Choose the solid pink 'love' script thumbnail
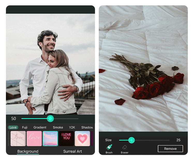The image size is (194, 160). click(34, 139)
